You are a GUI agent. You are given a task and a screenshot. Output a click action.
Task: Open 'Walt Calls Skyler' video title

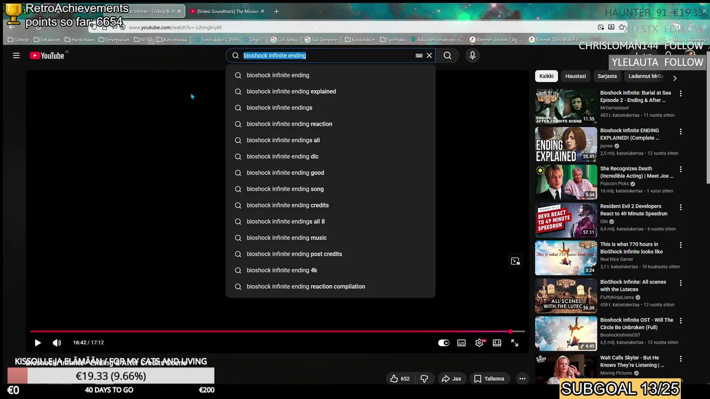(632, 361)
